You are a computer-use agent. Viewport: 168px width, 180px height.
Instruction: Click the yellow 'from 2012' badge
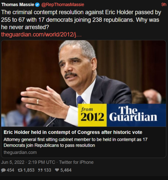(x=92, y=115)
